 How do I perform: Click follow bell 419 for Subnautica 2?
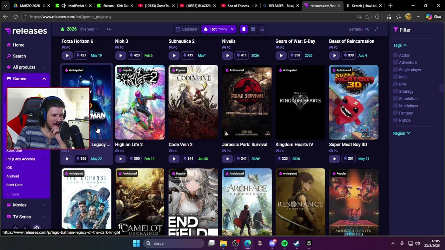click(x=188, y=55)
